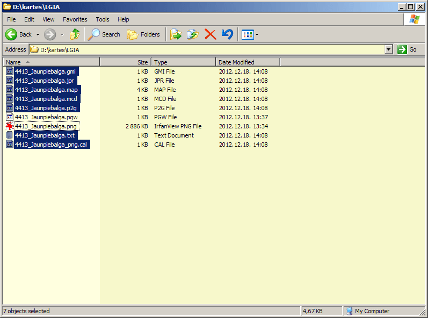The image size is (428, 318).
Task: Click My Computer icon in status bar
Action: [349, 311]
